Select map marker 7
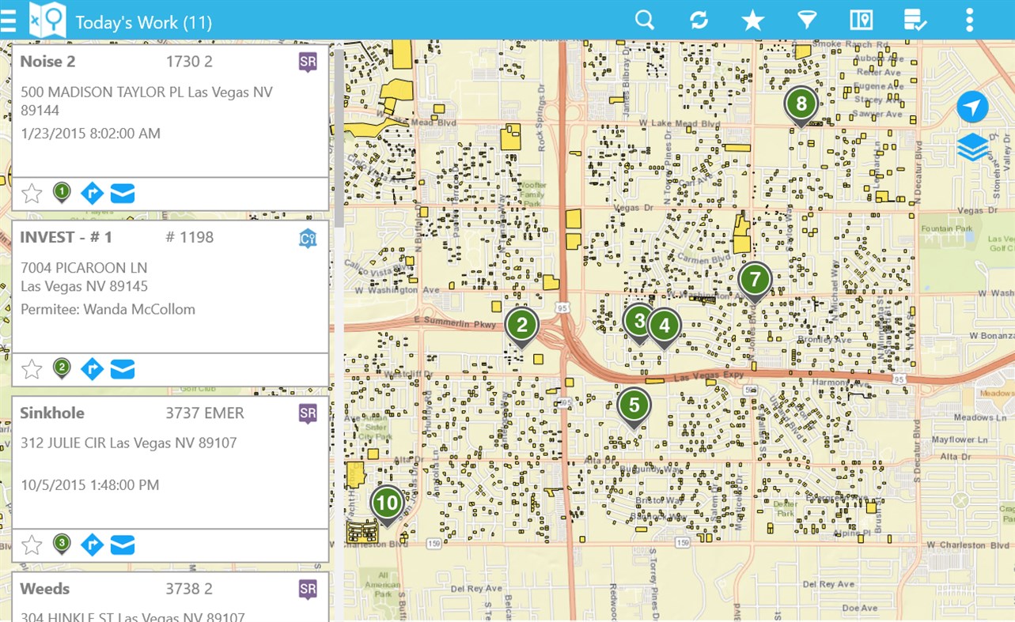 point(756,282)
